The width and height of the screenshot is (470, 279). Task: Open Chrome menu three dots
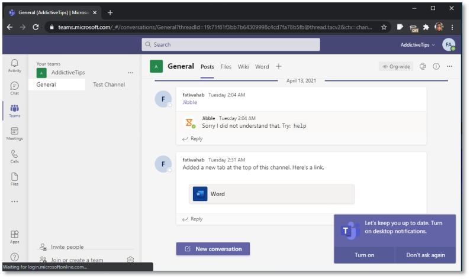tap(452, 27)
